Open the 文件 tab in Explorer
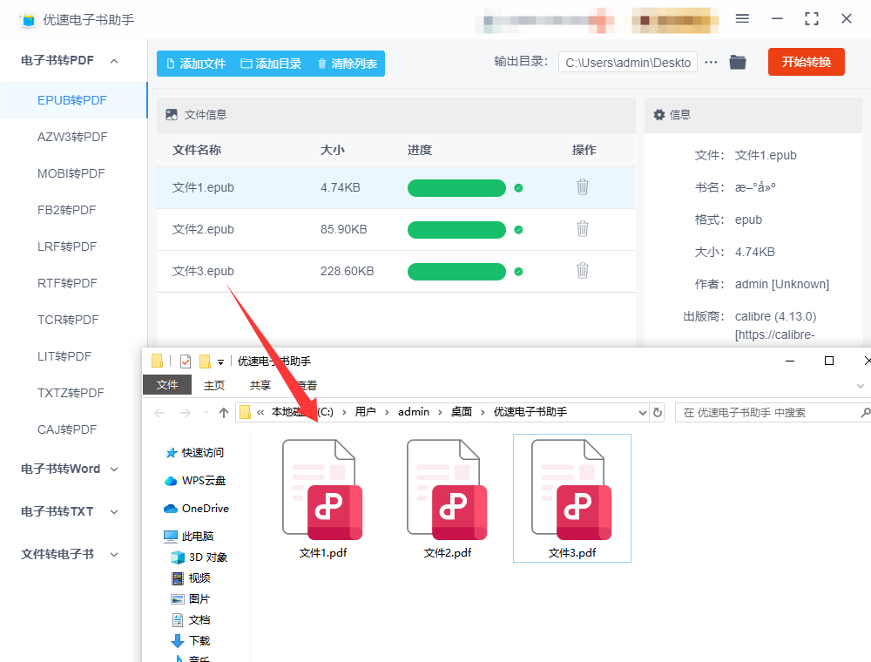This screenshot has height=662, width=871. (167, 385)
